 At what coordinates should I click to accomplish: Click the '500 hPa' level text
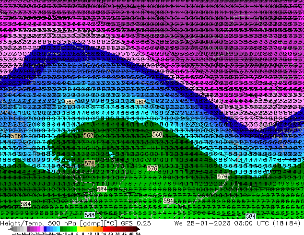click(x=63, y=223)
